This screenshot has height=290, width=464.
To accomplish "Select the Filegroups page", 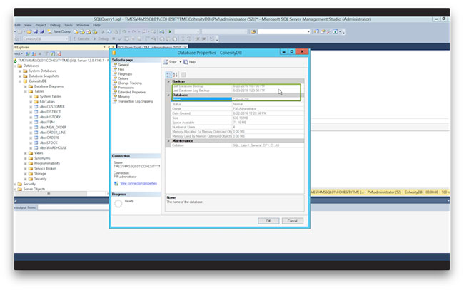I will [125, 73].
